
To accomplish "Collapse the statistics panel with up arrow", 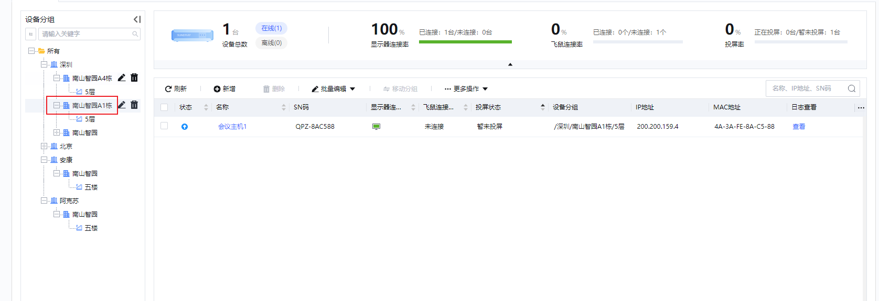I will point(510,64).
